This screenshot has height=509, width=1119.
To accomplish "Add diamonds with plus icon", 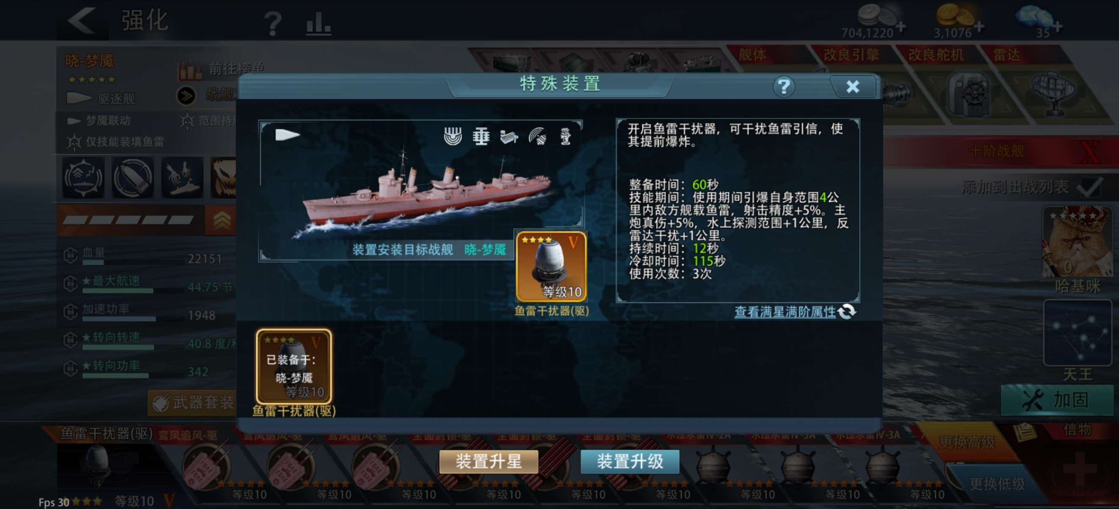I will click(x=1057, y=27).
